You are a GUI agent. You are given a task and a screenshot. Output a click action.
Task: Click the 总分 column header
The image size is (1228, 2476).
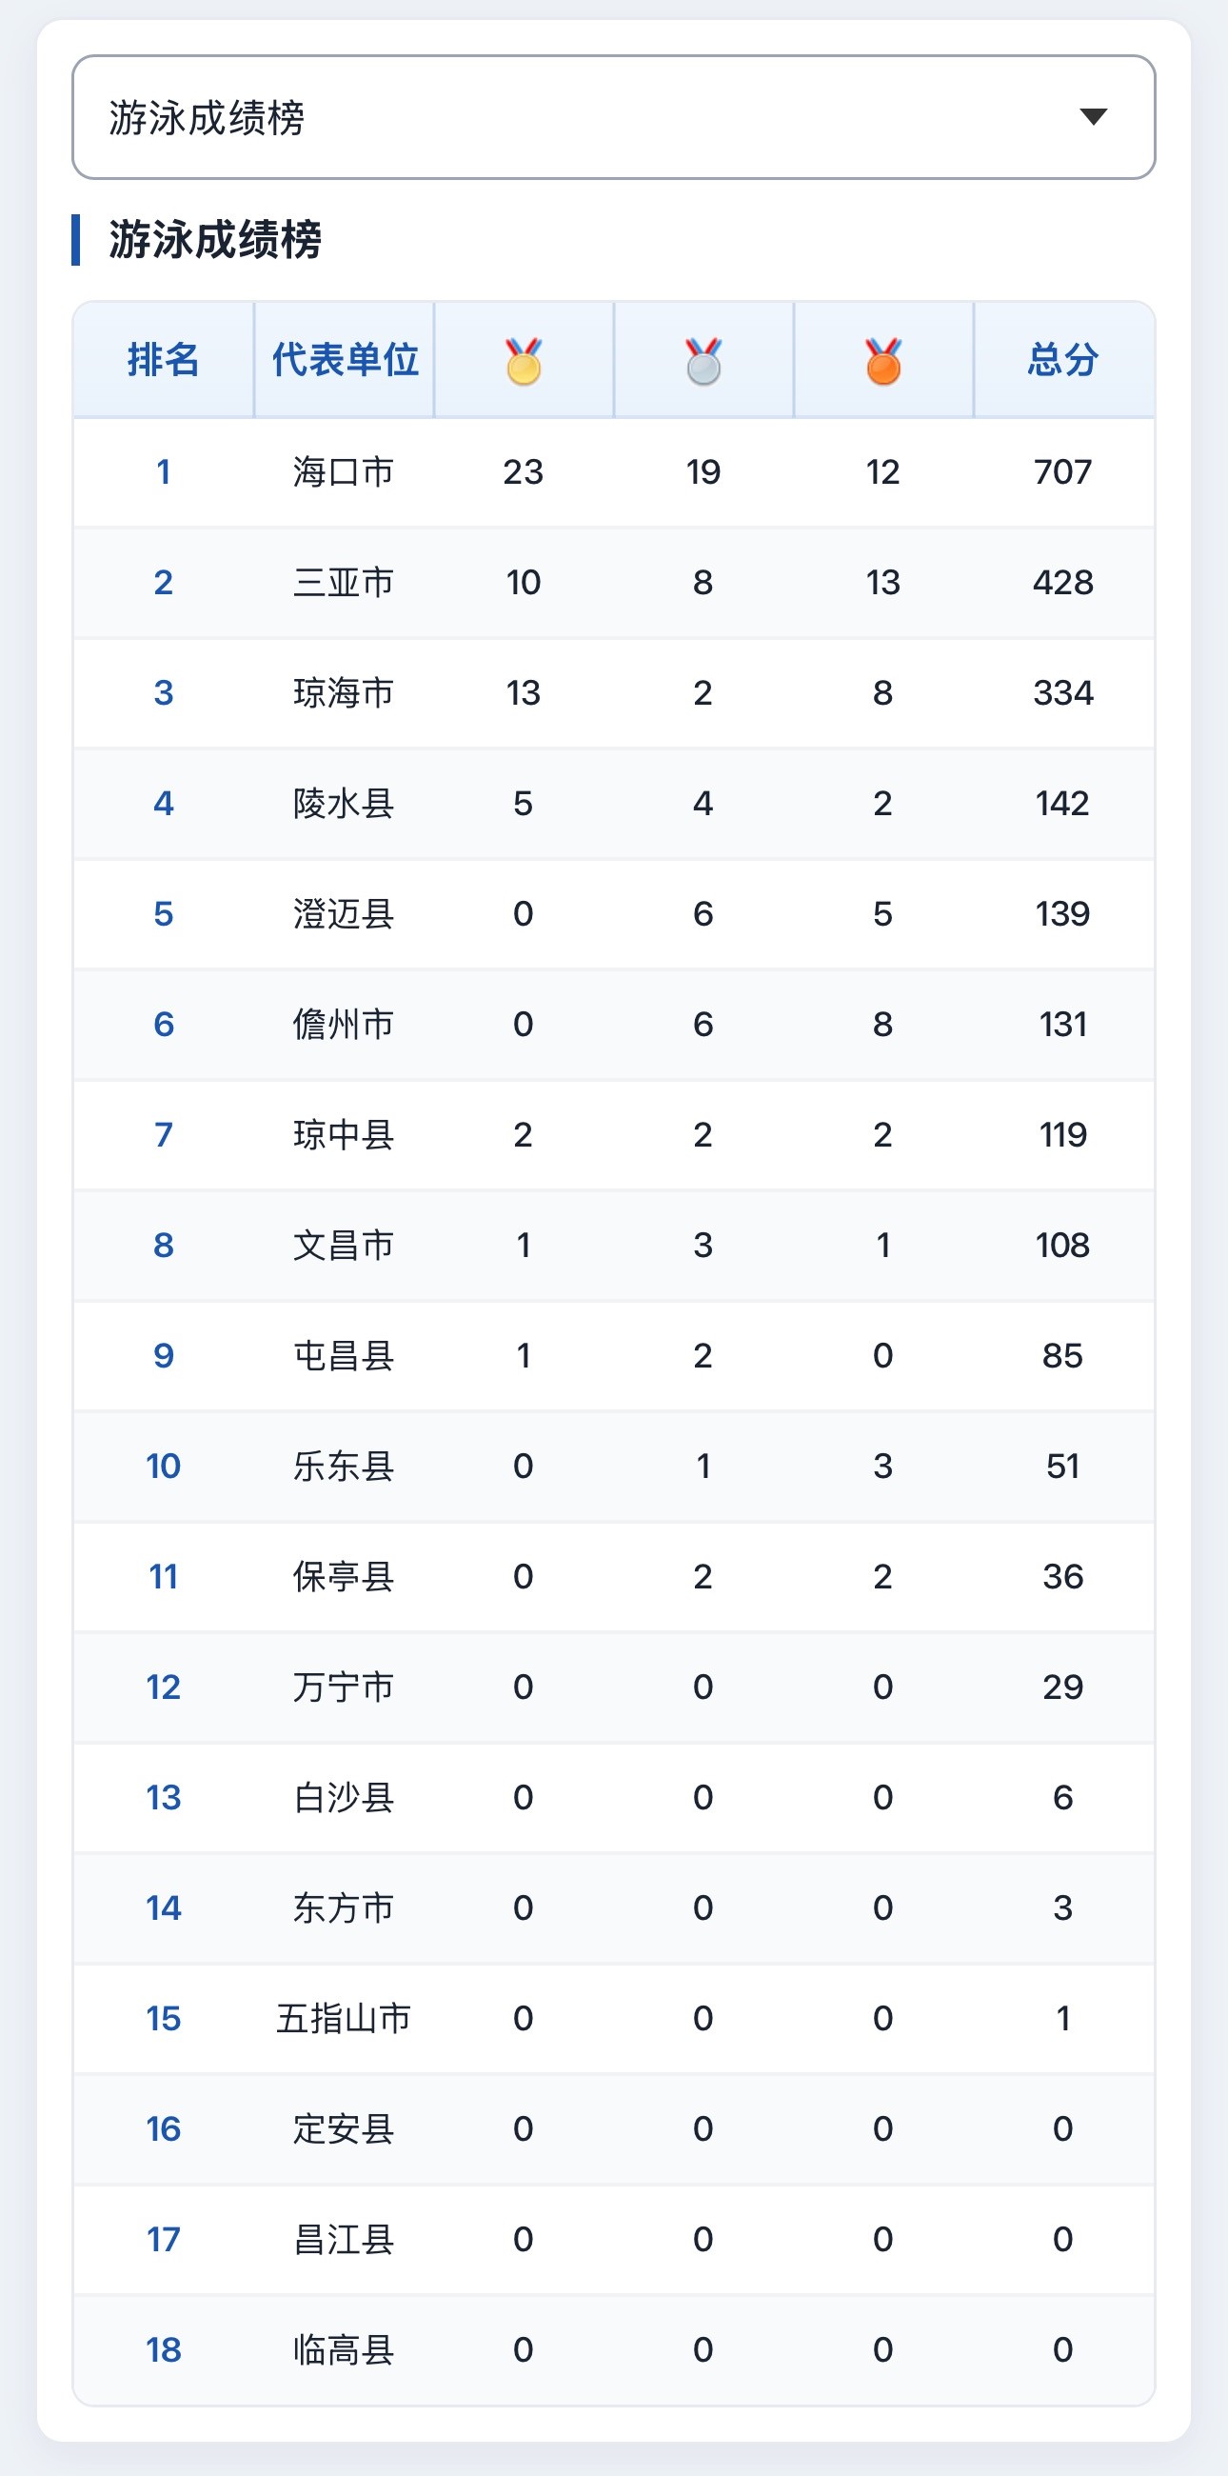click(x=1062, y=359)
